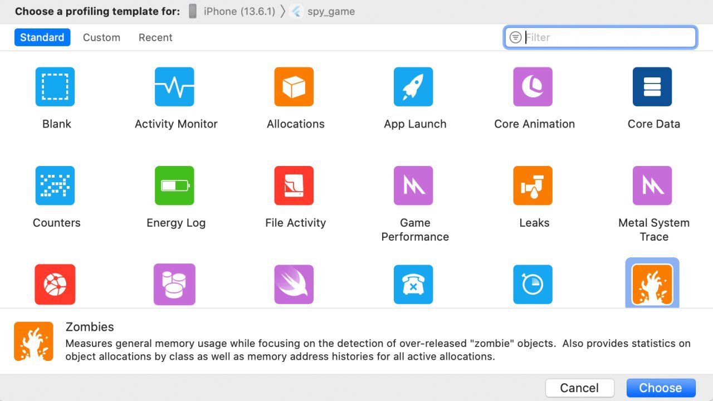Switch to the Custom tab
Image resolution: width=713 pixels, height=401 pixels.
[x=101, y=37]
